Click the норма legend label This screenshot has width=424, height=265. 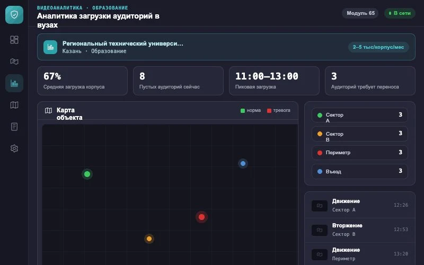coord(254,110)
